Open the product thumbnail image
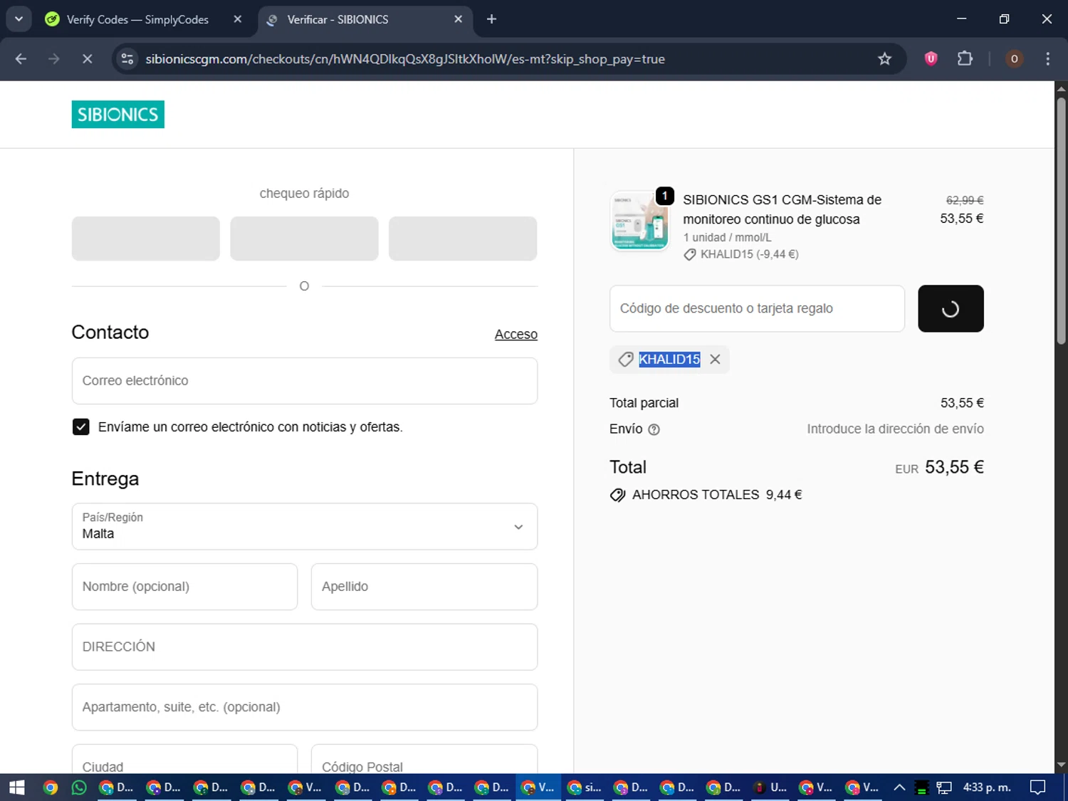 tap(639, 221)
